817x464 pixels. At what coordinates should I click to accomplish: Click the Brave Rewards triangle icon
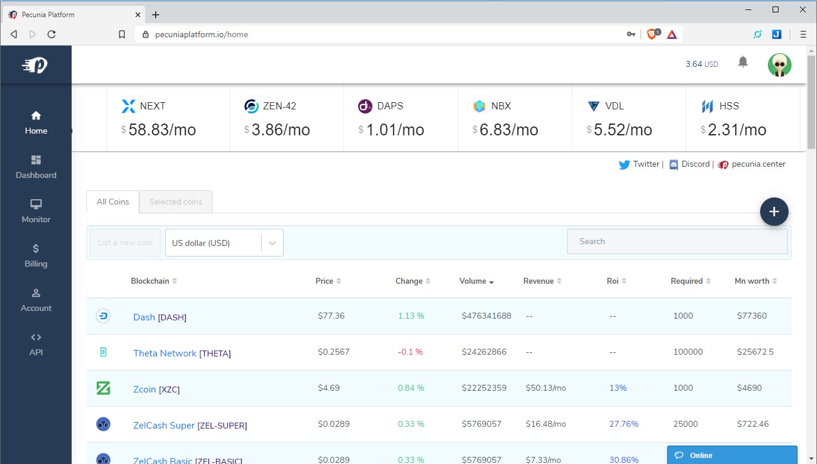(x=672, y=34)
